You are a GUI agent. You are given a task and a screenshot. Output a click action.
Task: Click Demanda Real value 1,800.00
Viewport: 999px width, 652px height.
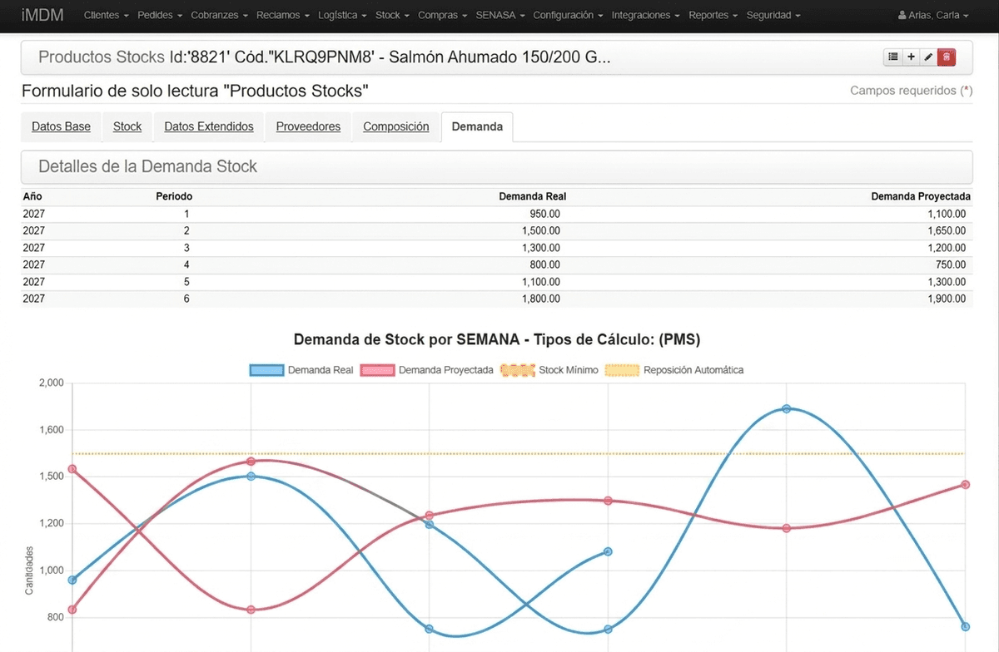[541, 299]
